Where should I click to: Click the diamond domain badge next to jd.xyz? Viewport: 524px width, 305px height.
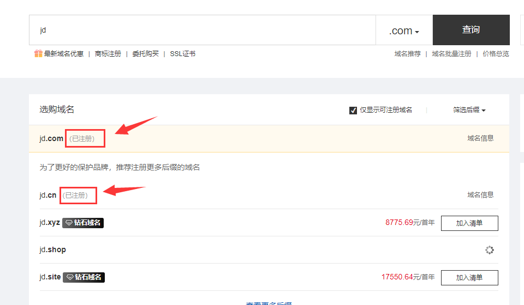point(83,223)
